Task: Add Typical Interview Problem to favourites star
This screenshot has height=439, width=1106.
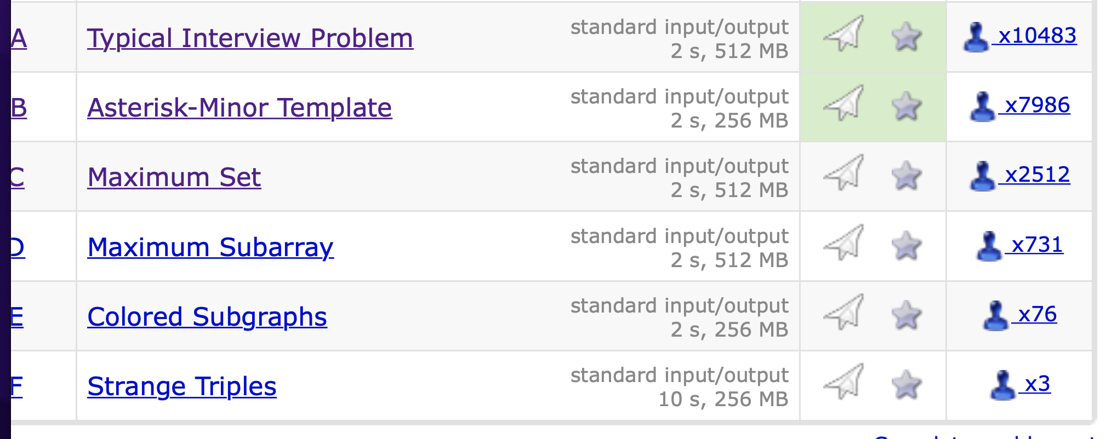Action: point(907,36)
